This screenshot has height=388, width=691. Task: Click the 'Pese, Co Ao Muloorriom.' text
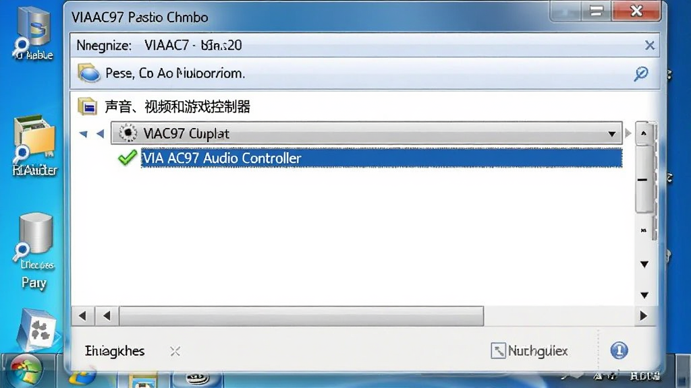(175, 73)
